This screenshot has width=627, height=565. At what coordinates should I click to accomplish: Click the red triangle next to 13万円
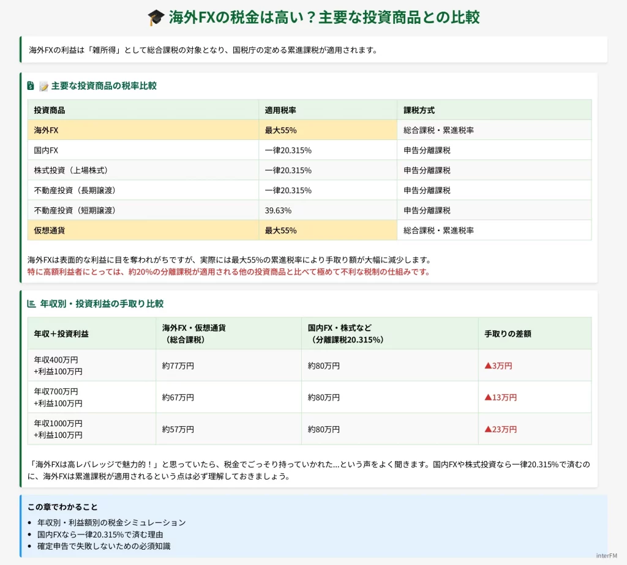(x=488, y=397)
